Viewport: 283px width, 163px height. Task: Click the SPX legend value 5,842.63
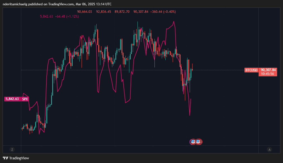click(46, 16)
